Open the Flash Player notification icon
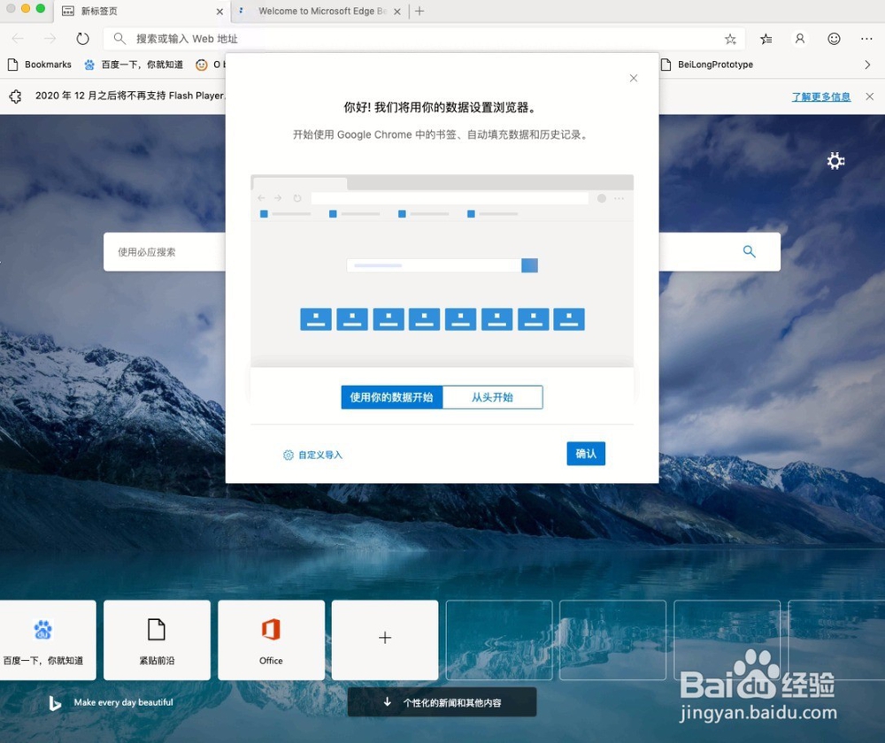This screenshot has height=743, width=885. 15,96
